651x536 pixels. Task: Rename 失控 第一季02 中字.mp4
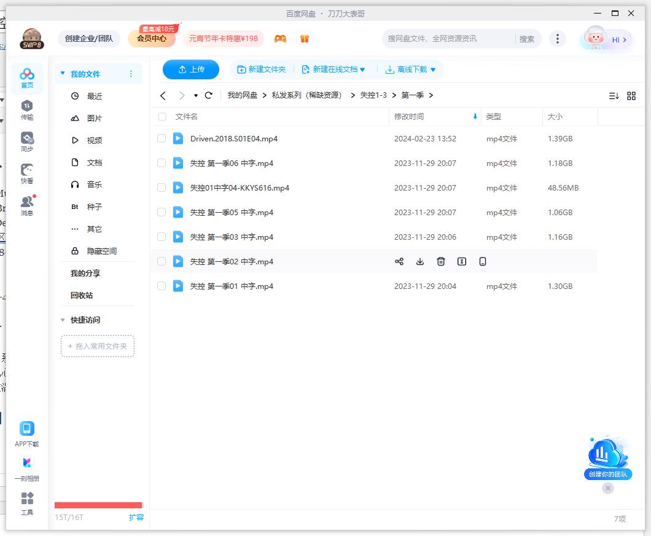[461, 261]
